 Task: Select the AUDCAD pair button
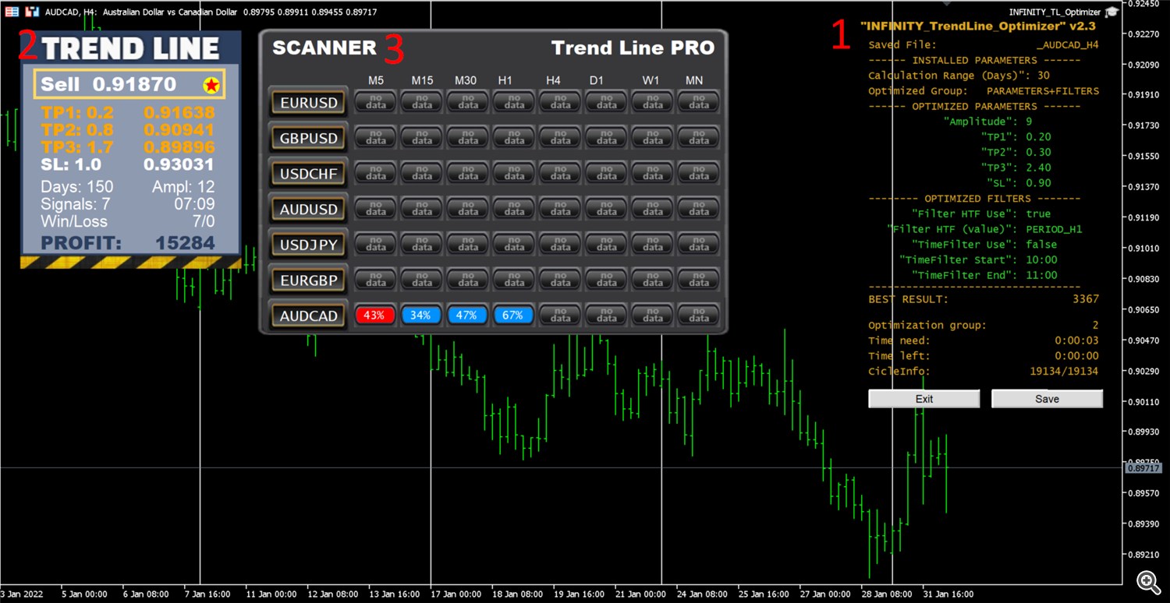tap(309, 316)
